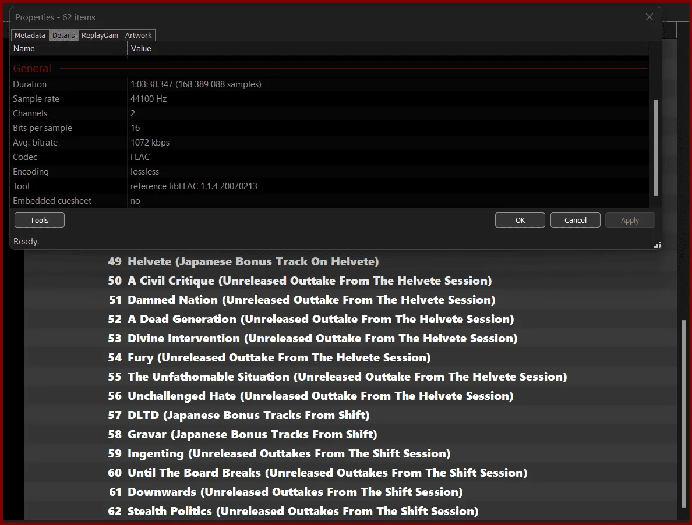
Task: Click the Apply button
Action: coord(630,220)
